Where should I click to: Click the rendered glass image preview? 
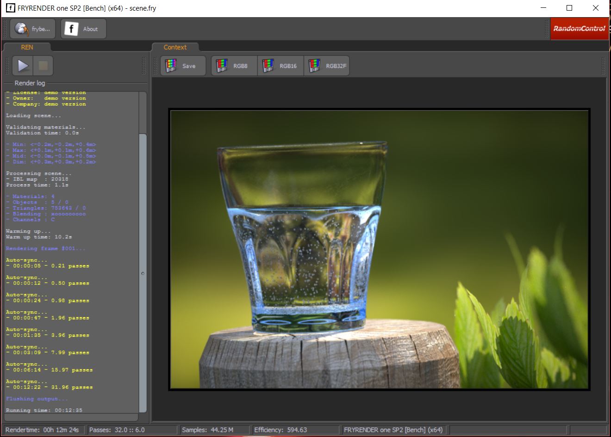pos(380,249)
